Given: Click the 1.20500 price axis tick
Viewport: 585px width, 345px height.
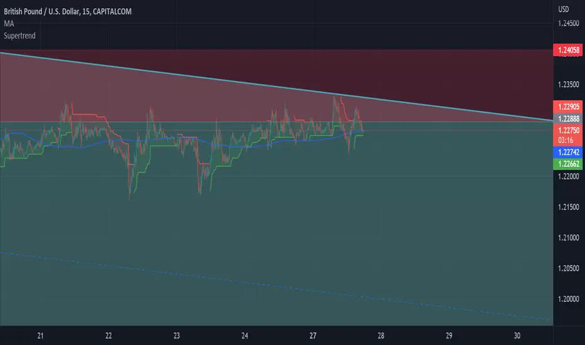Looking at the screenshot, I should pyautogui.click(x=569, y=268).
